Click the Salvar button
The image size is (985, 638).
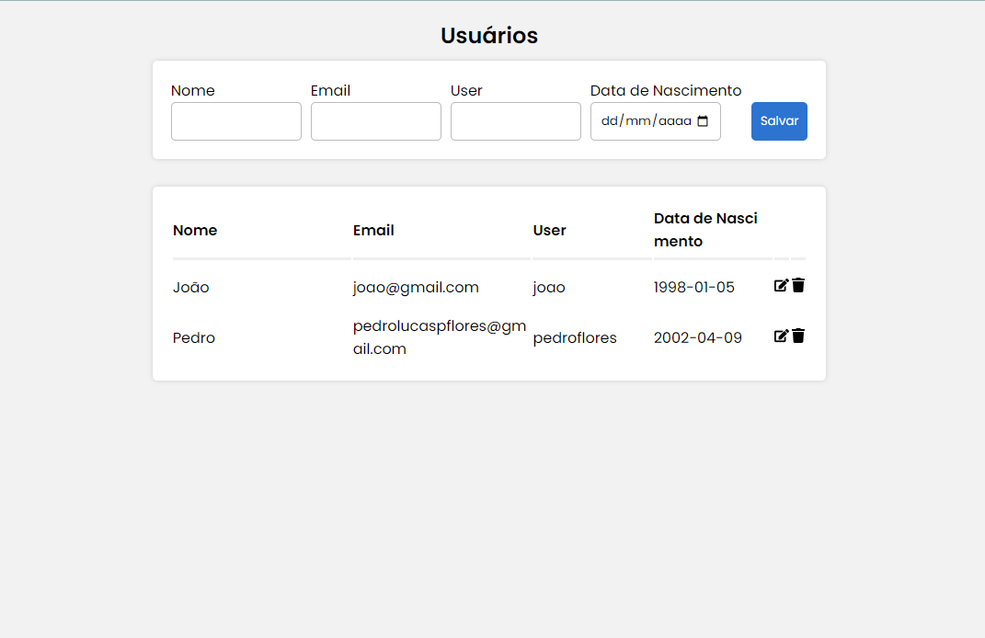tap(778, 120)
